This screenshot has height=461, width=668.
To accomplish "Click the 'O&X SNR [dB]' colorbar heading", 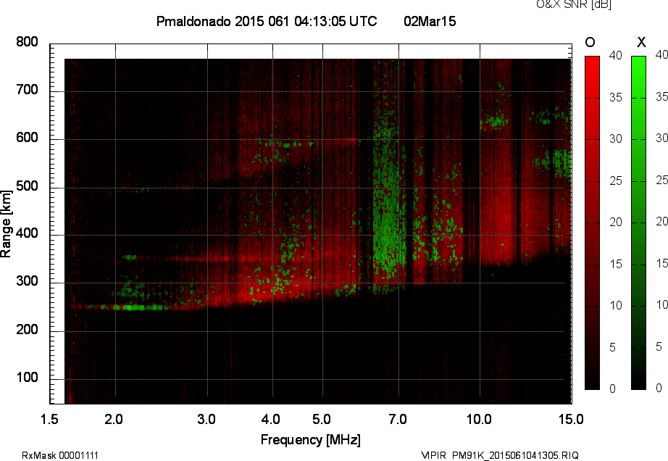I will [x=573, y=4].
